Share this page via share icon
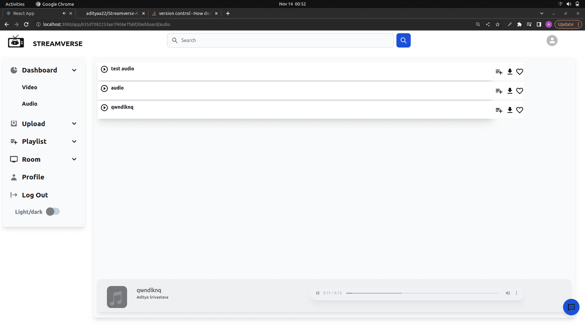 click(488, 24)
